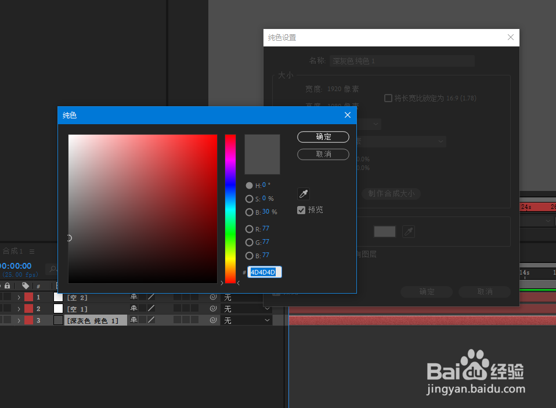
Task: Click the 名称 field 深灰色 纯色 1
Action: click(x=402, y=61)
